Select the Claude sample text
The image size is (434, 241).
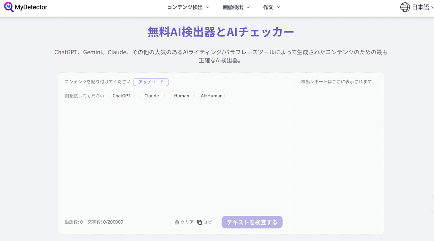coord(151,96)
